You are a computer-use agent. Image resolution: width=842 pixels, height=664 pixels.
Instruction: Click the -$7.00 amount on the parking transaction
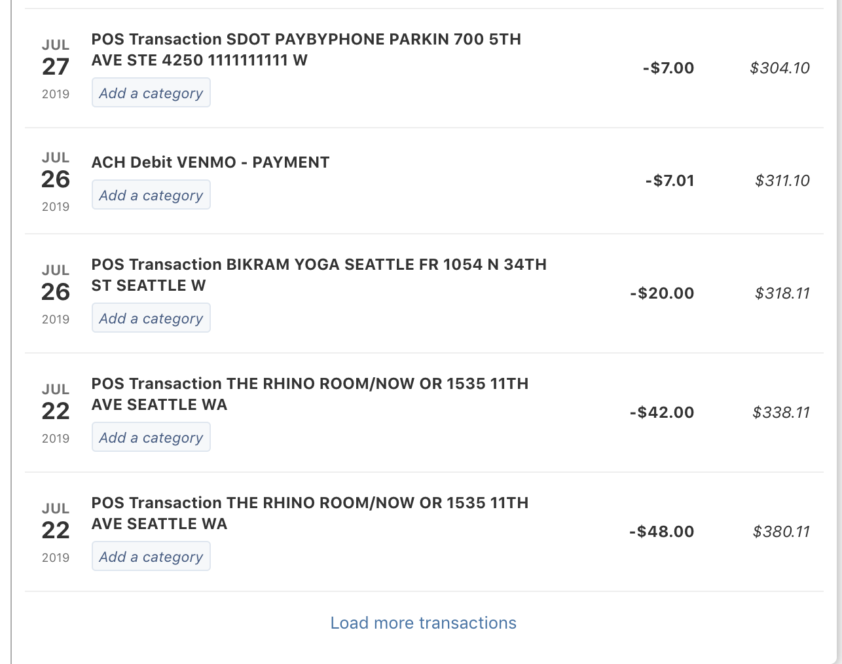coord(667,67)
